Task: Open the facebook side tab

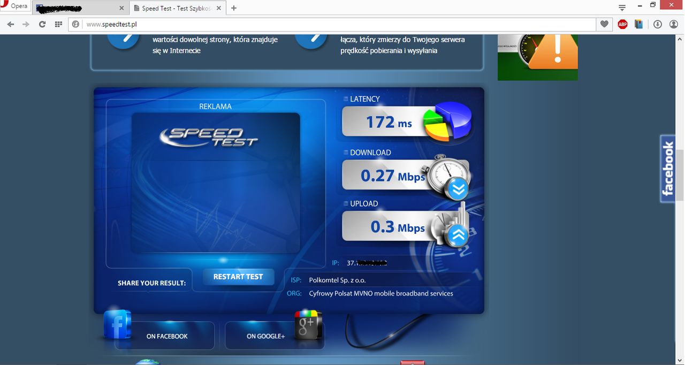Action: [668, 169]
